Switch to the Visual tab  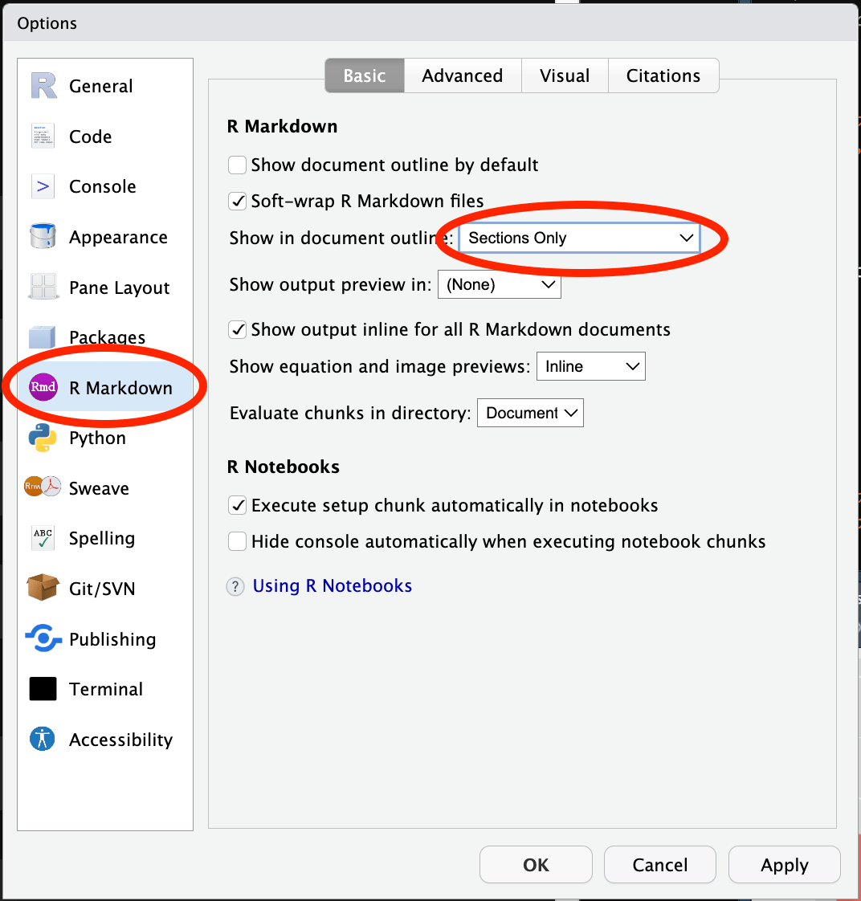pos(565,75)
